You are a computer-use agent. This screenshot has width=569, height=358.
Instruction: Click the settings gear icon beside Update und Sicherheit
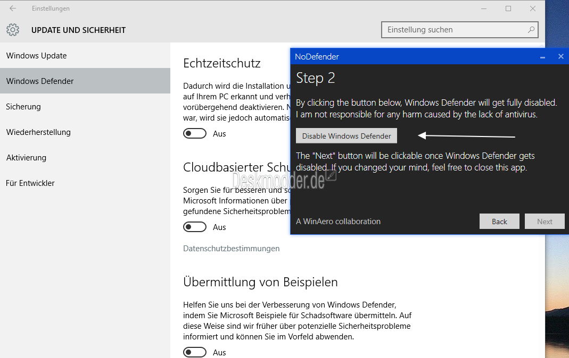(13, 30)
